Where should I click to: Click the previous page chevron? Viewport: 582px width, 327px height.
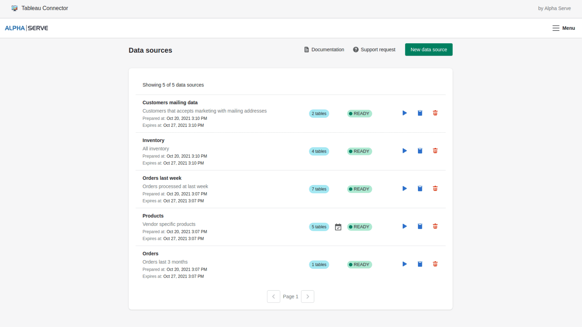click(274, 296)
